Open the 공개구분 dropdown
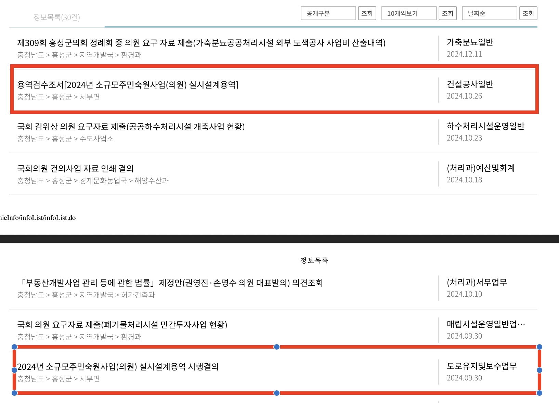The image size is (559, 403). (328, 13)
